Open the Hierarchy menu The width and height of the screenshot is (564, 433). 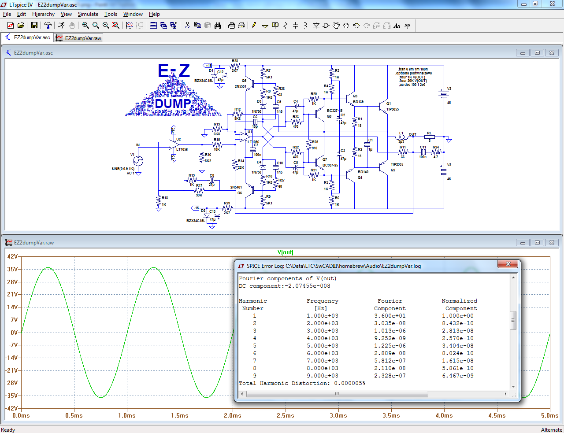click(x=43, y=14)
